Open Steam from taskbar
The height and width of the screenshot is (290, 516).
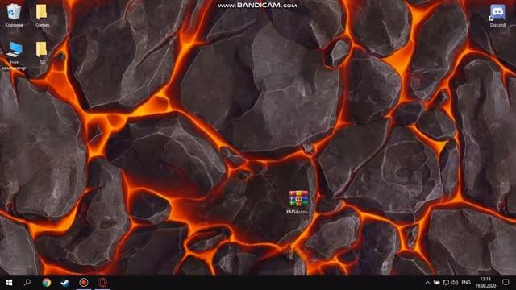(x=64, y=283)
